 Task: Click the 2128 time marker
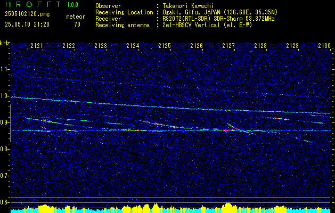pos(260,46)
